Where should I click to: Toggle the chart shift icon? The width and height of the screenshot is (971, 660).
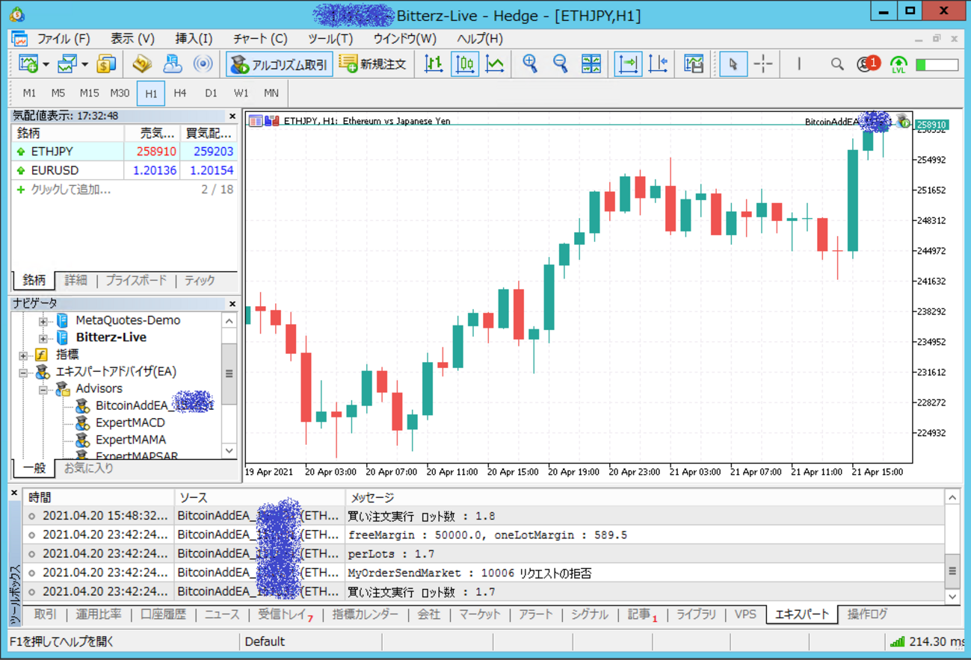coord(658,64)
